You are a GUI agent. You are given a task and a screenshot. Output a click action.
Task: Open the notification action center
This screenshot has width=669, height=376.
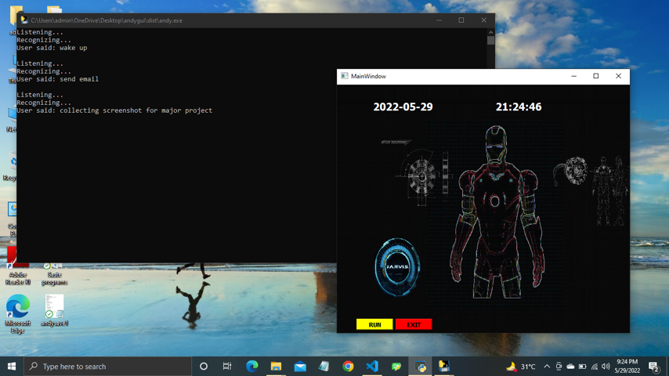tap(653, 366)
